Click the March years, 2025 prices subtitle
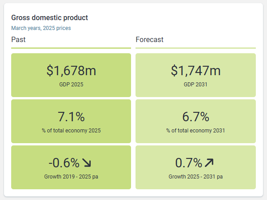This screenshot has height=200, width=267. [41, 28]
